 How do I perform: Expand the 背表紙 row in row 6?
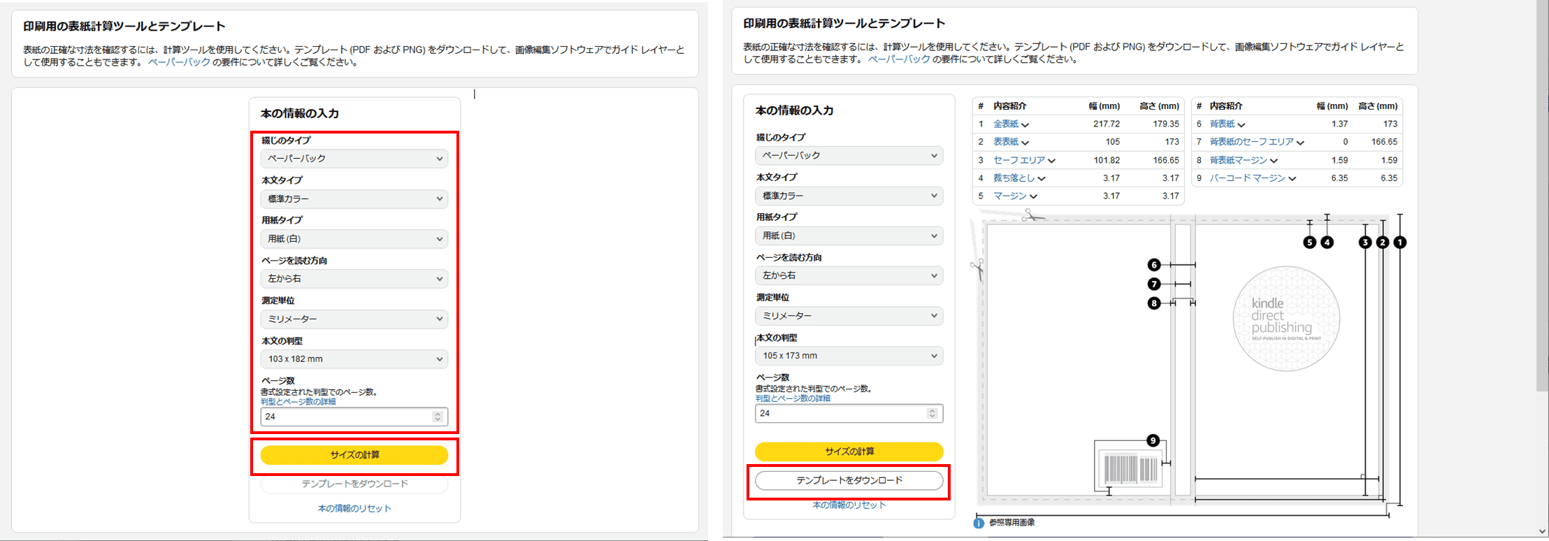(x=1227, y=124)
